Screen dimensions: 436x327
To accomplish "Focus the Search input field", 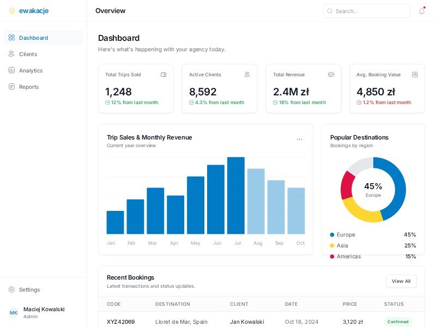I will [371, 11].
